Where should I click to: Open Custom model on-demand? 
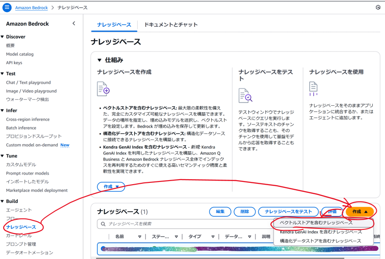[x=32, y=145]
